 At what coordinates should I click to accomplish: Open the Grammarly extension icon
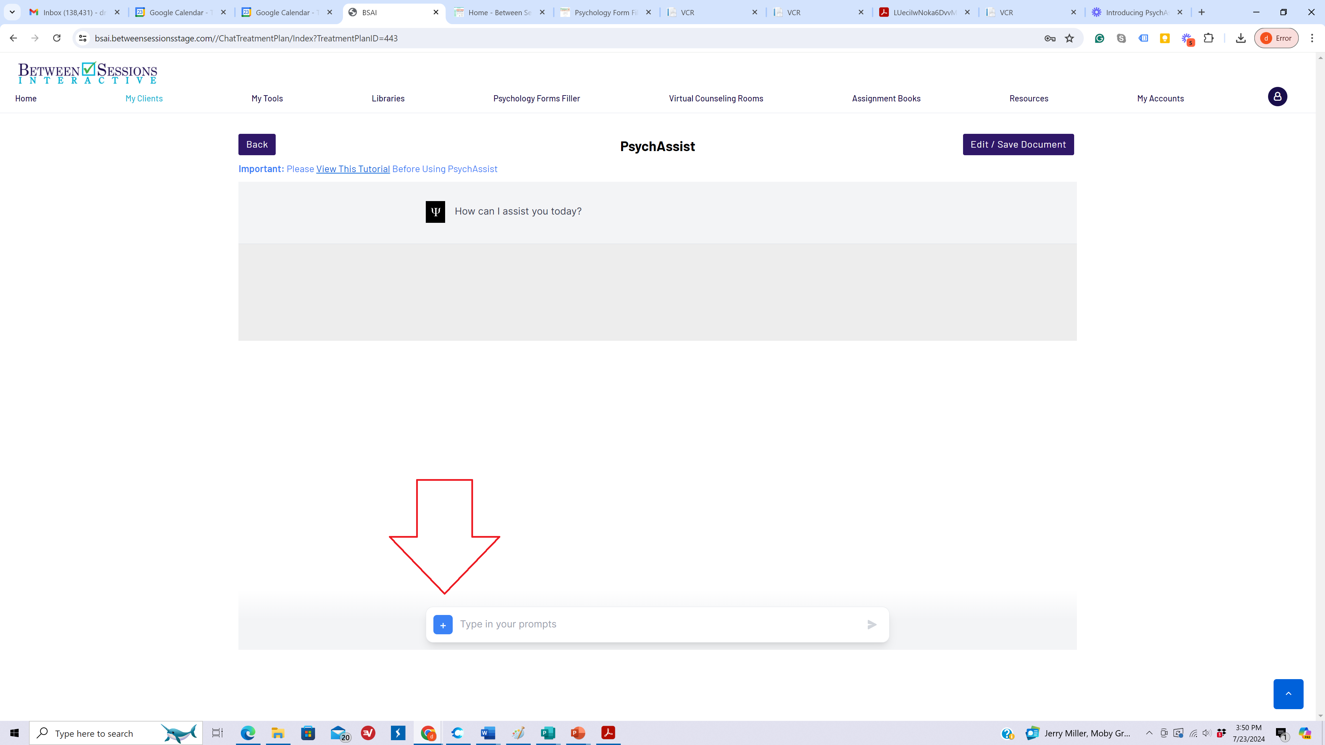(1099, 38)
